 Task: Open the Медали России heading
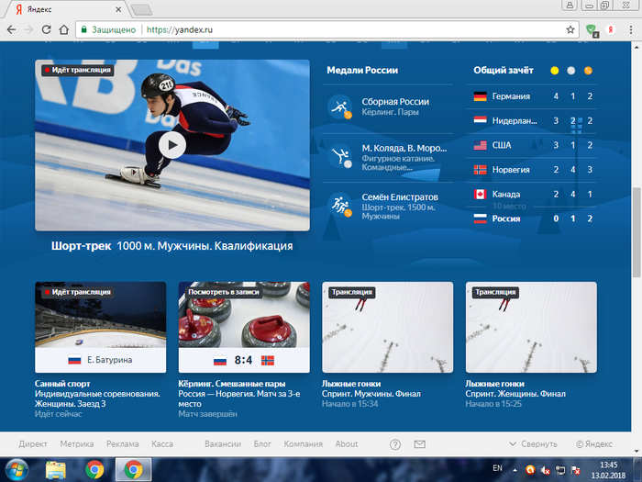362,70
